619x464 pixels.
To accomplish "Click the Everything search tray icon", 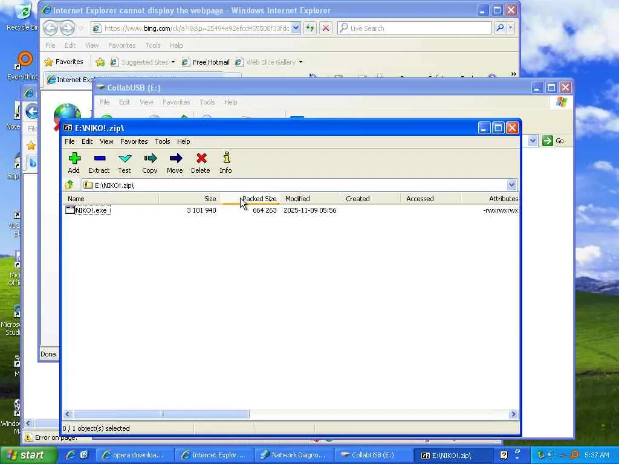I will tap(575, 455).
